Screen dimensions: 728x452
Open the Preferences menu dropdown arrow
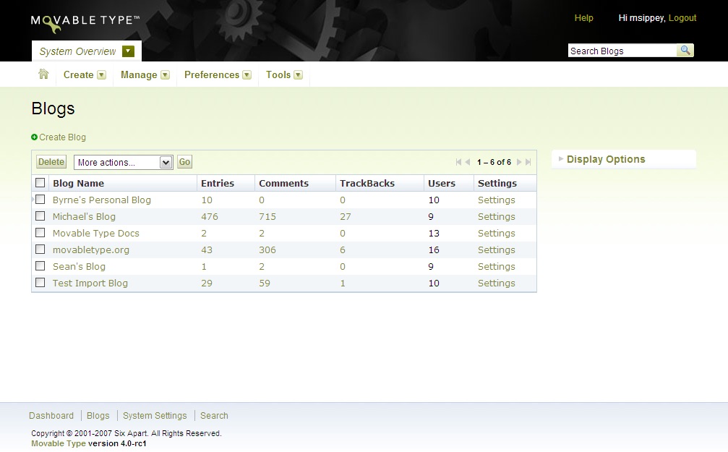point(247,74)
